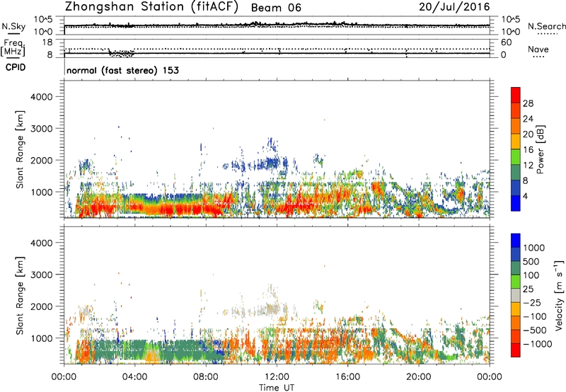
Task: Click the yellow 16 dB power color band
Action: coord(516,141)
